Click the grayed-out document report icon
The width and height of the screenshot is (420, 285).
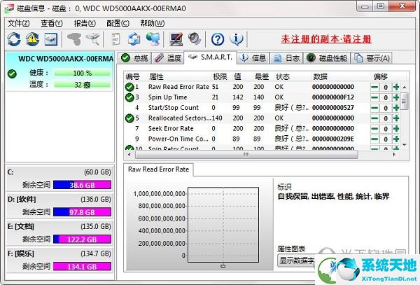coord(115,39)
